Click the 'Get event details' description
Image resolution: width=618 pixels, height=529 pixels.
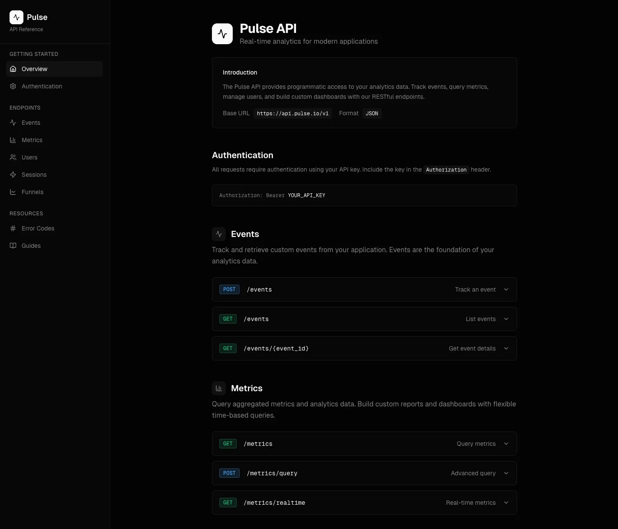point(472,348)
